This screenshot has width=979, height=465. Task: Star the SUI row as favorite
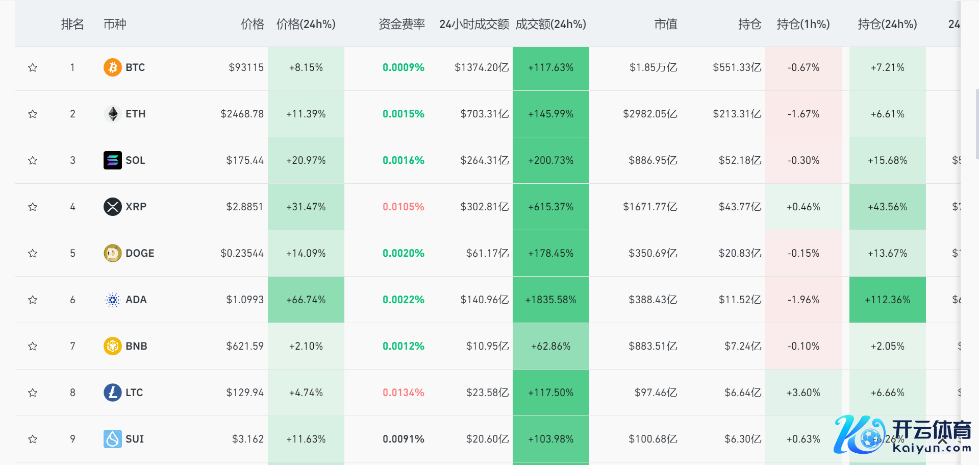(33, 439)
